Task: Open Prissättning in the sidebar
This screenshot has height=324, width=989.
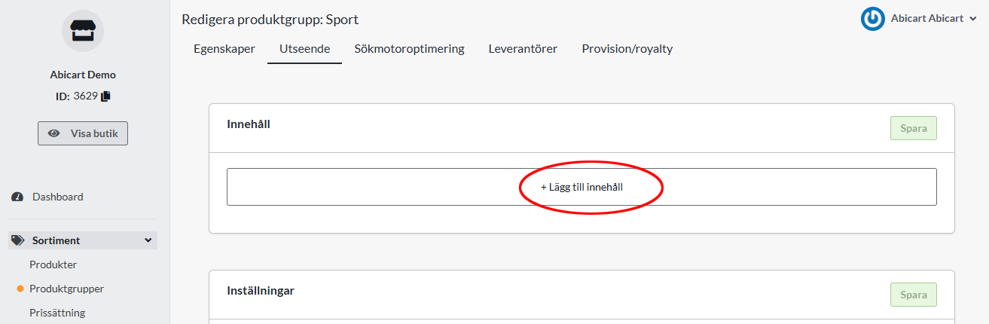Action: click(57, 313)
